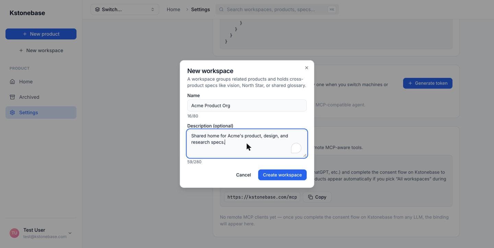Click the test@kstonebase.com email text
494x248 pixels.
[x=45, y=237]
